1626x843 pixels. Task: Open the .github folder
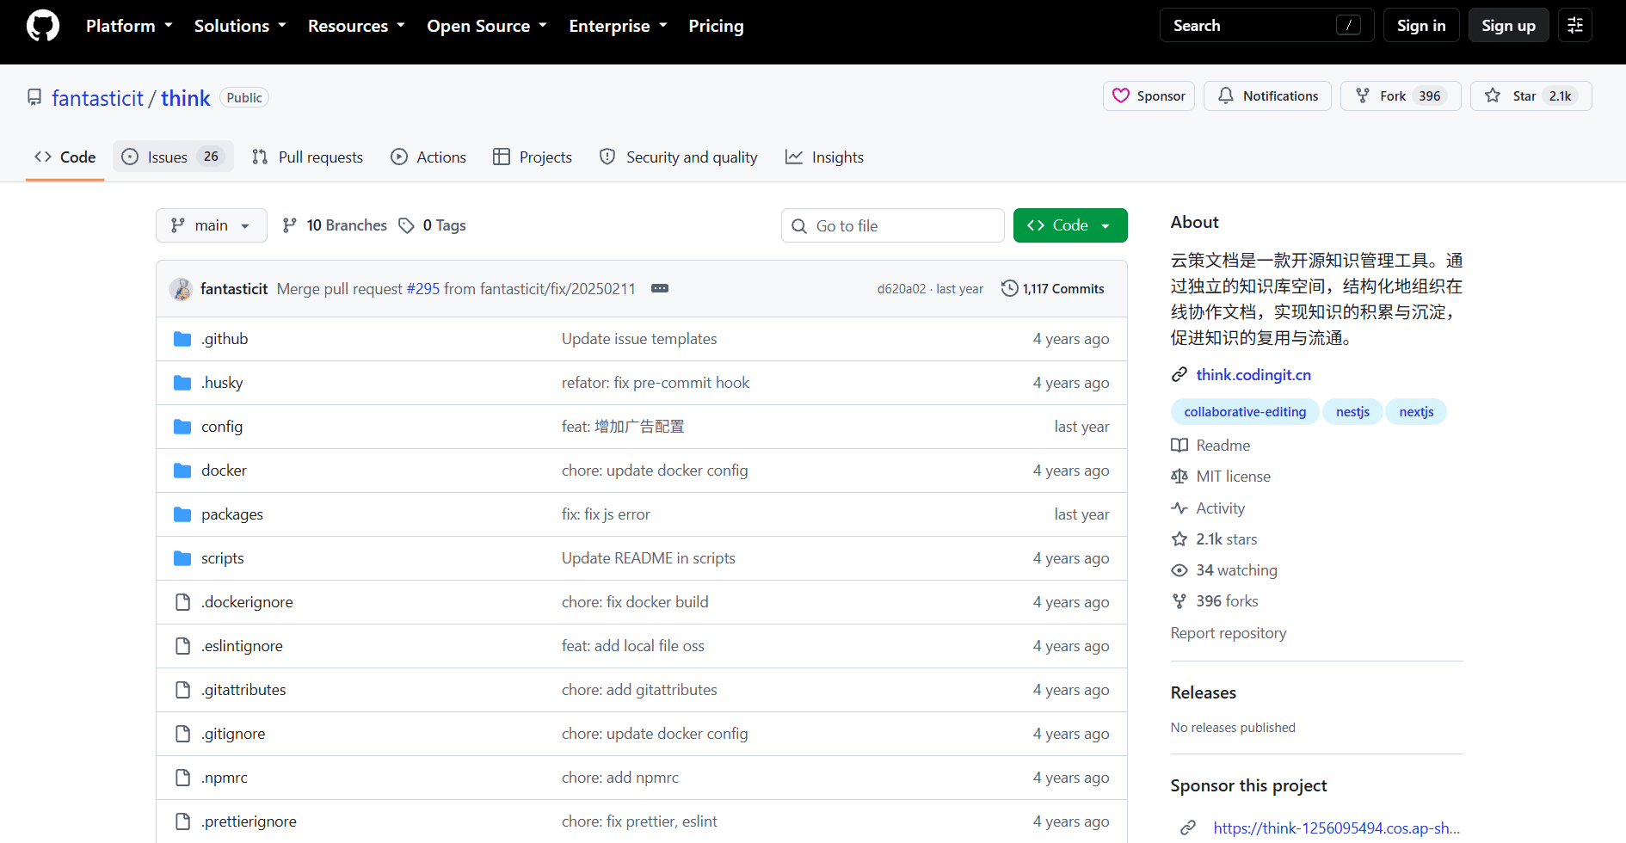(225, 339)
